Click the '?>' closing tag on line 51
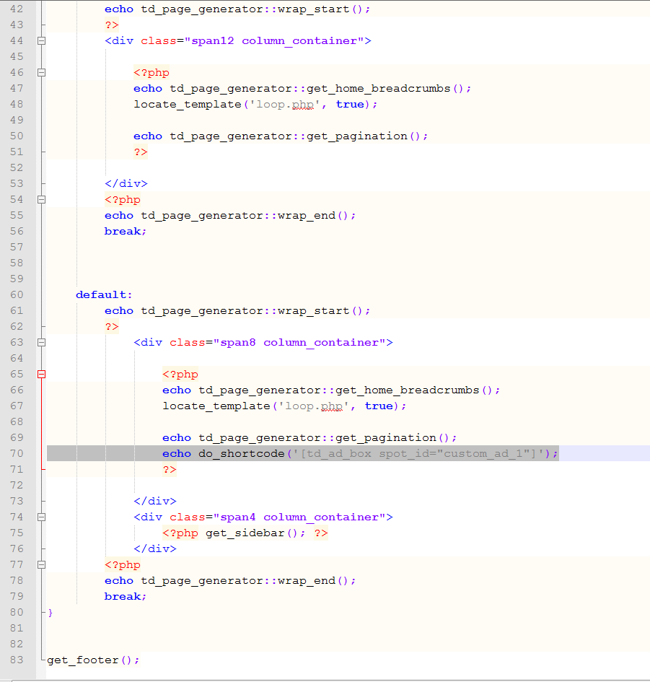This screenshot has width=650, height=682. (x=141, y=152)
